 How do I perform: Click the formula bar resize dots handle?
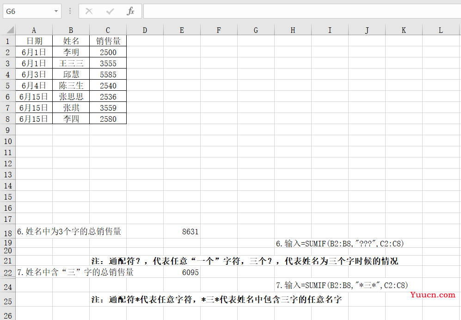70,11
